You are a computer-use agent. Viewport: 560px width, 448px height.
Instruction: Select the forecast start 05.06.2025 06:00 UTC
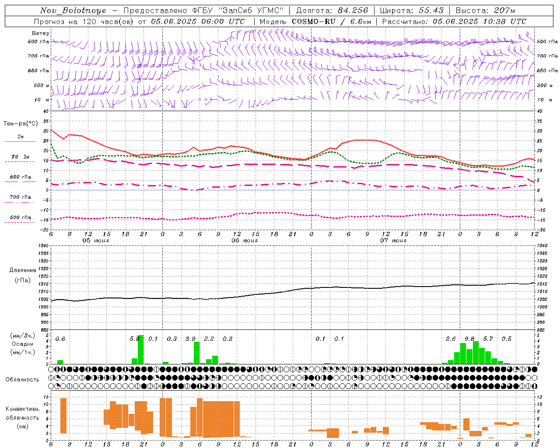pos(198,21)
